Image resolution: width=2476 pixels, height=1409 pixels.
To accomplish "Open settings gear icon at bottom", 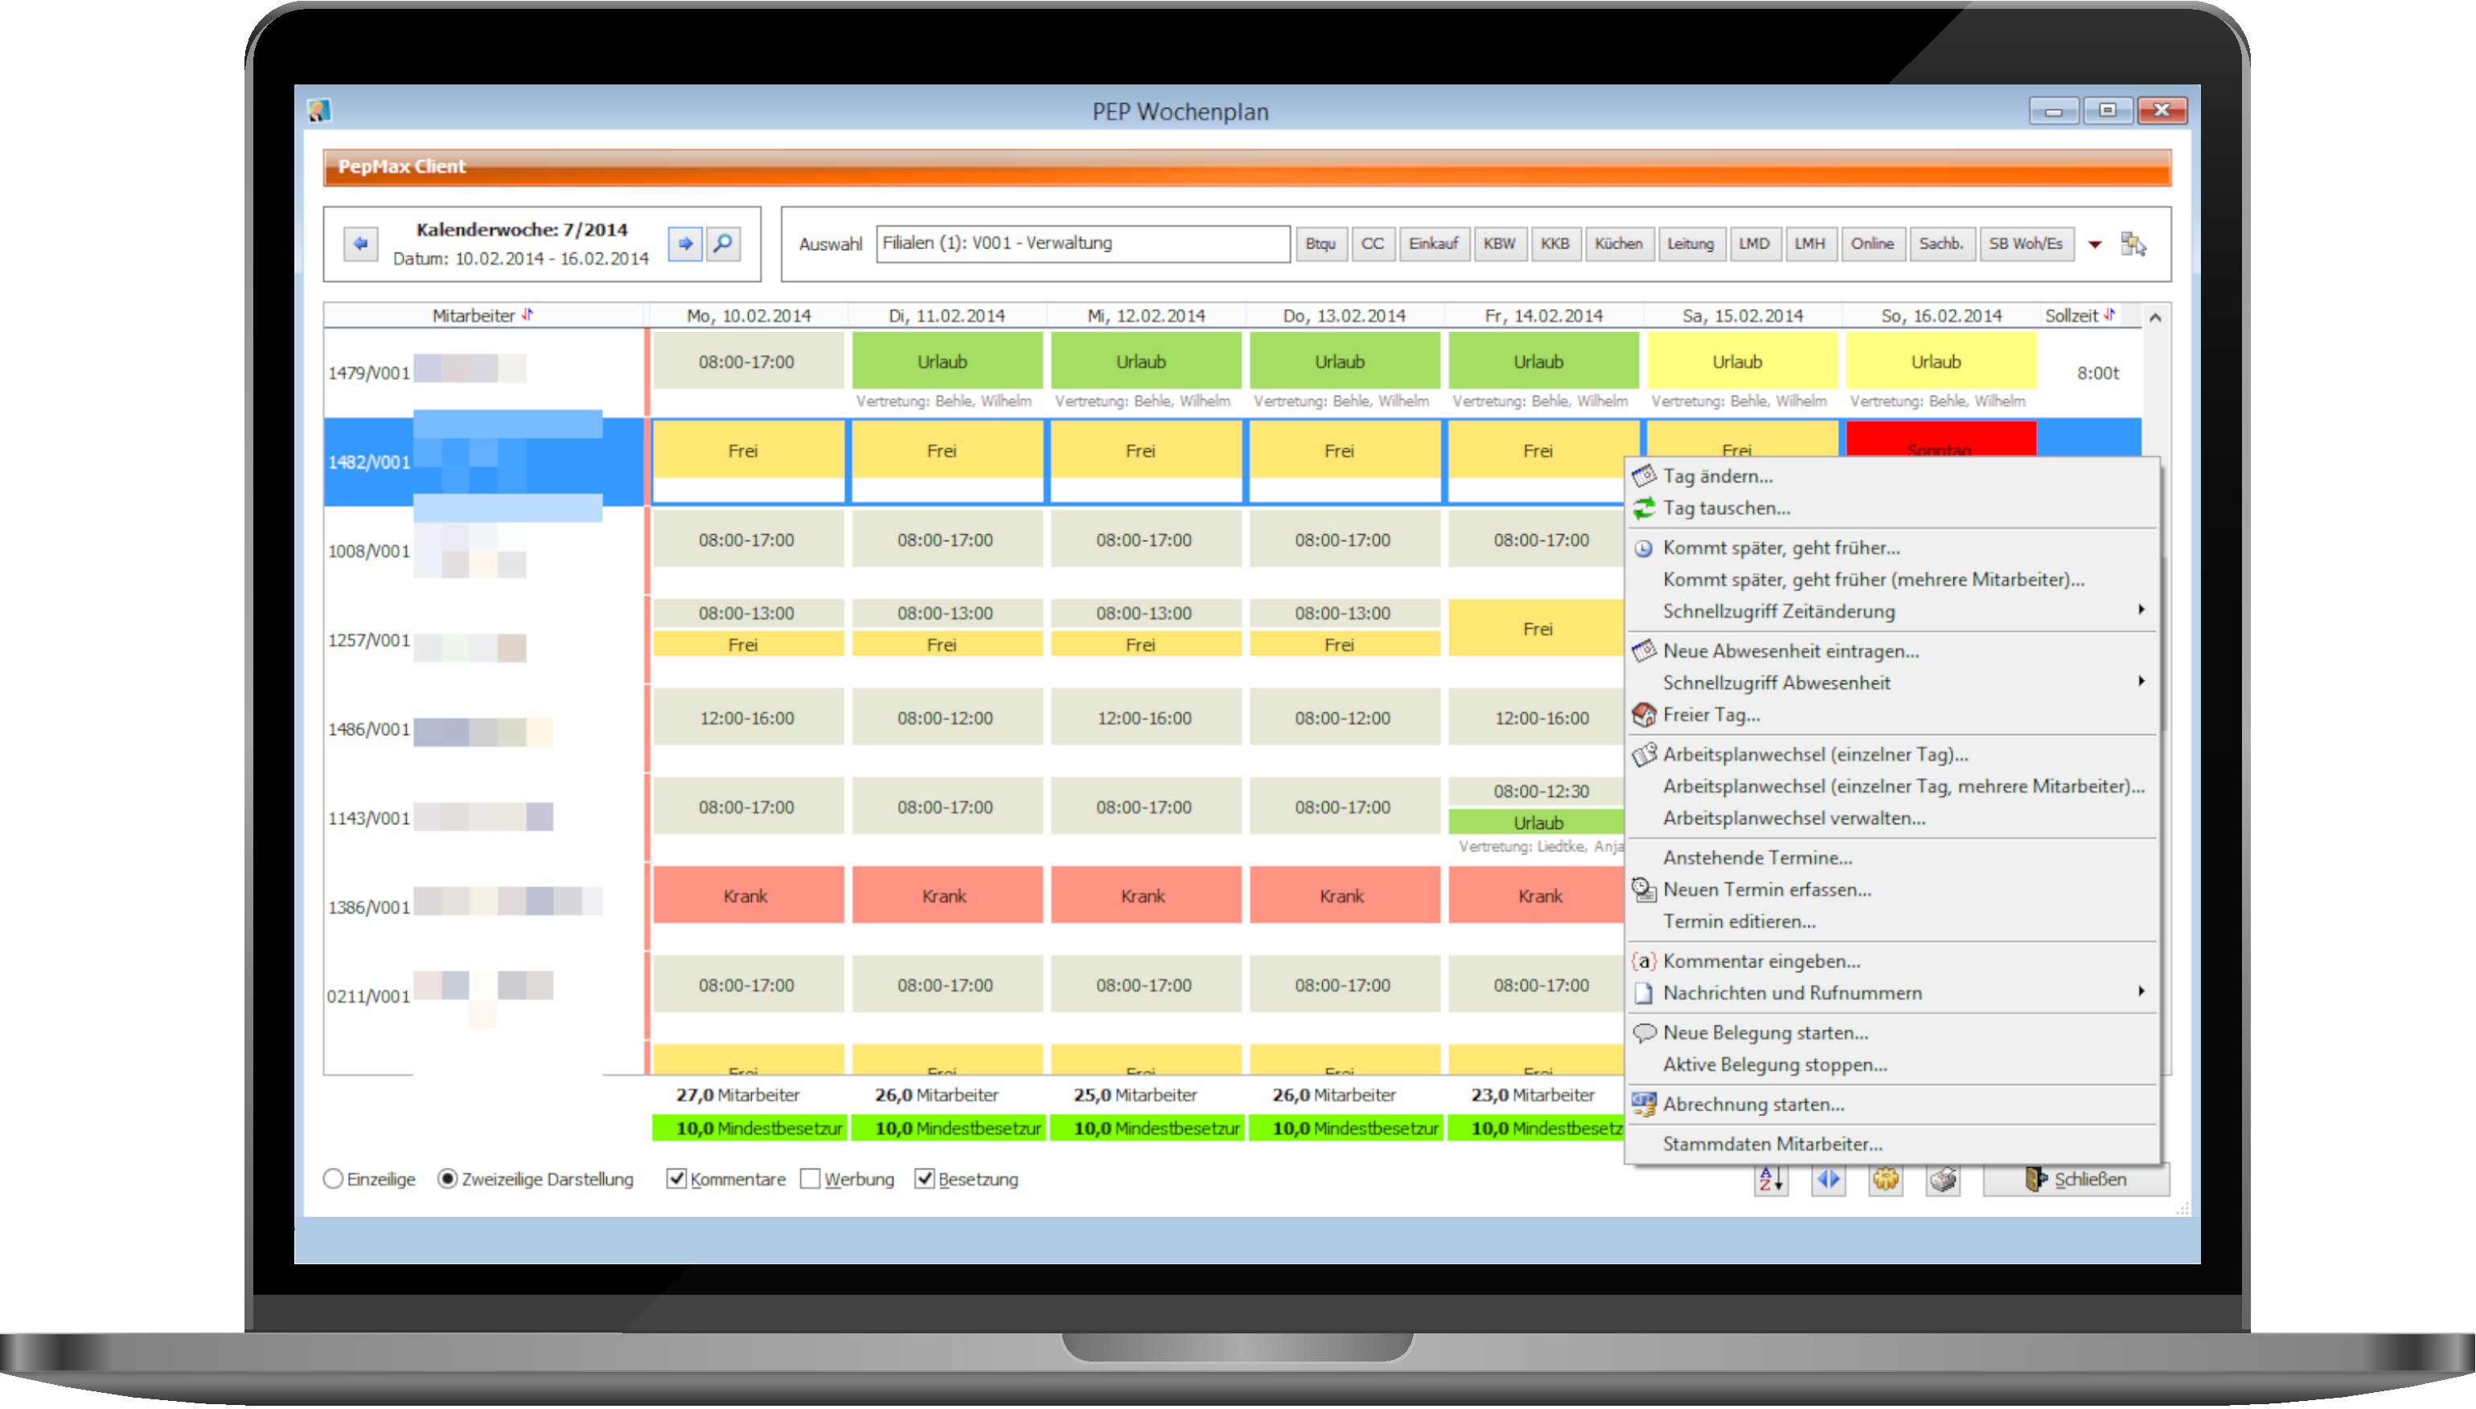I will click(x=1885, y=1180).
